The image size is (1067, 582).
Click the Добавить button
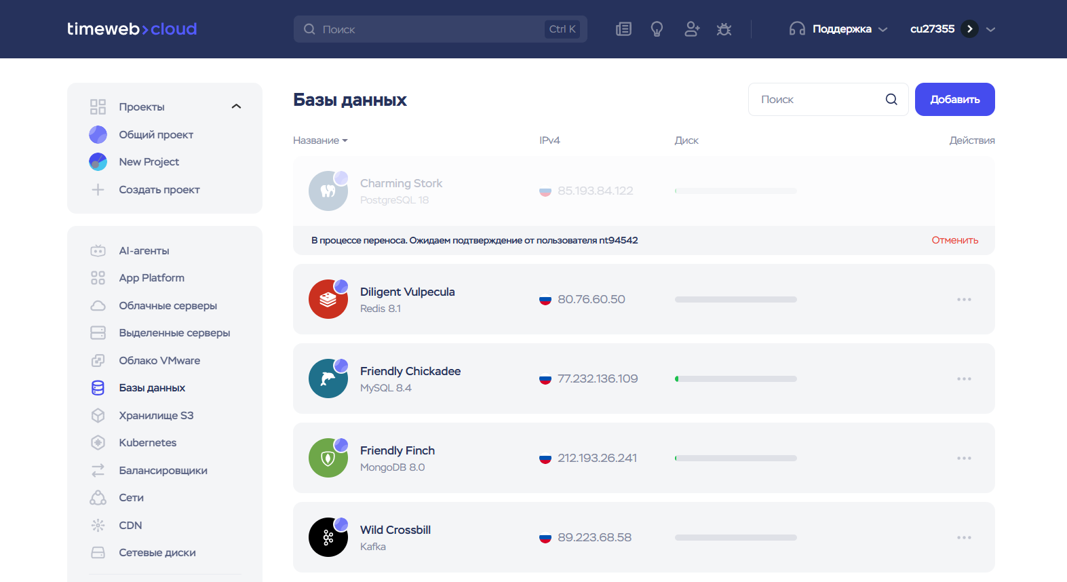pos(954,99)
